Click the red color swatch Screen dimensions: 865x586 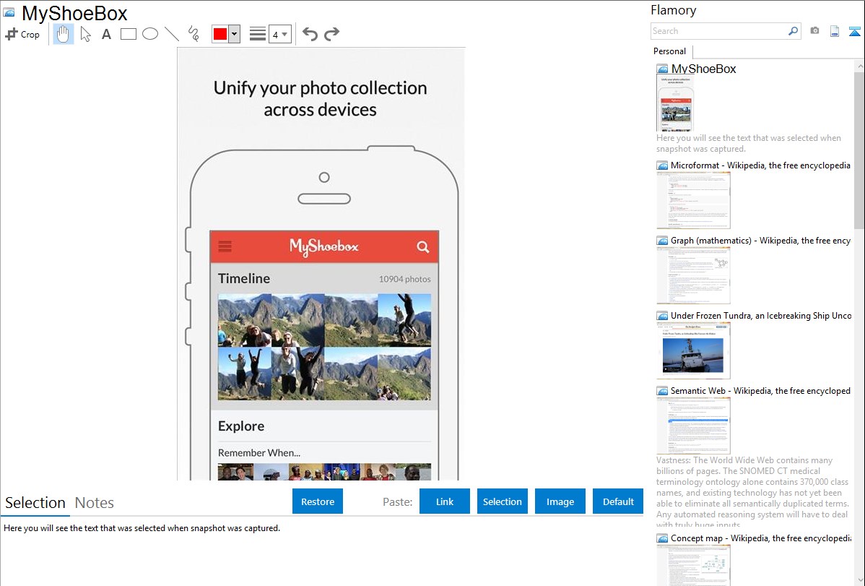[x=220, y=34]
